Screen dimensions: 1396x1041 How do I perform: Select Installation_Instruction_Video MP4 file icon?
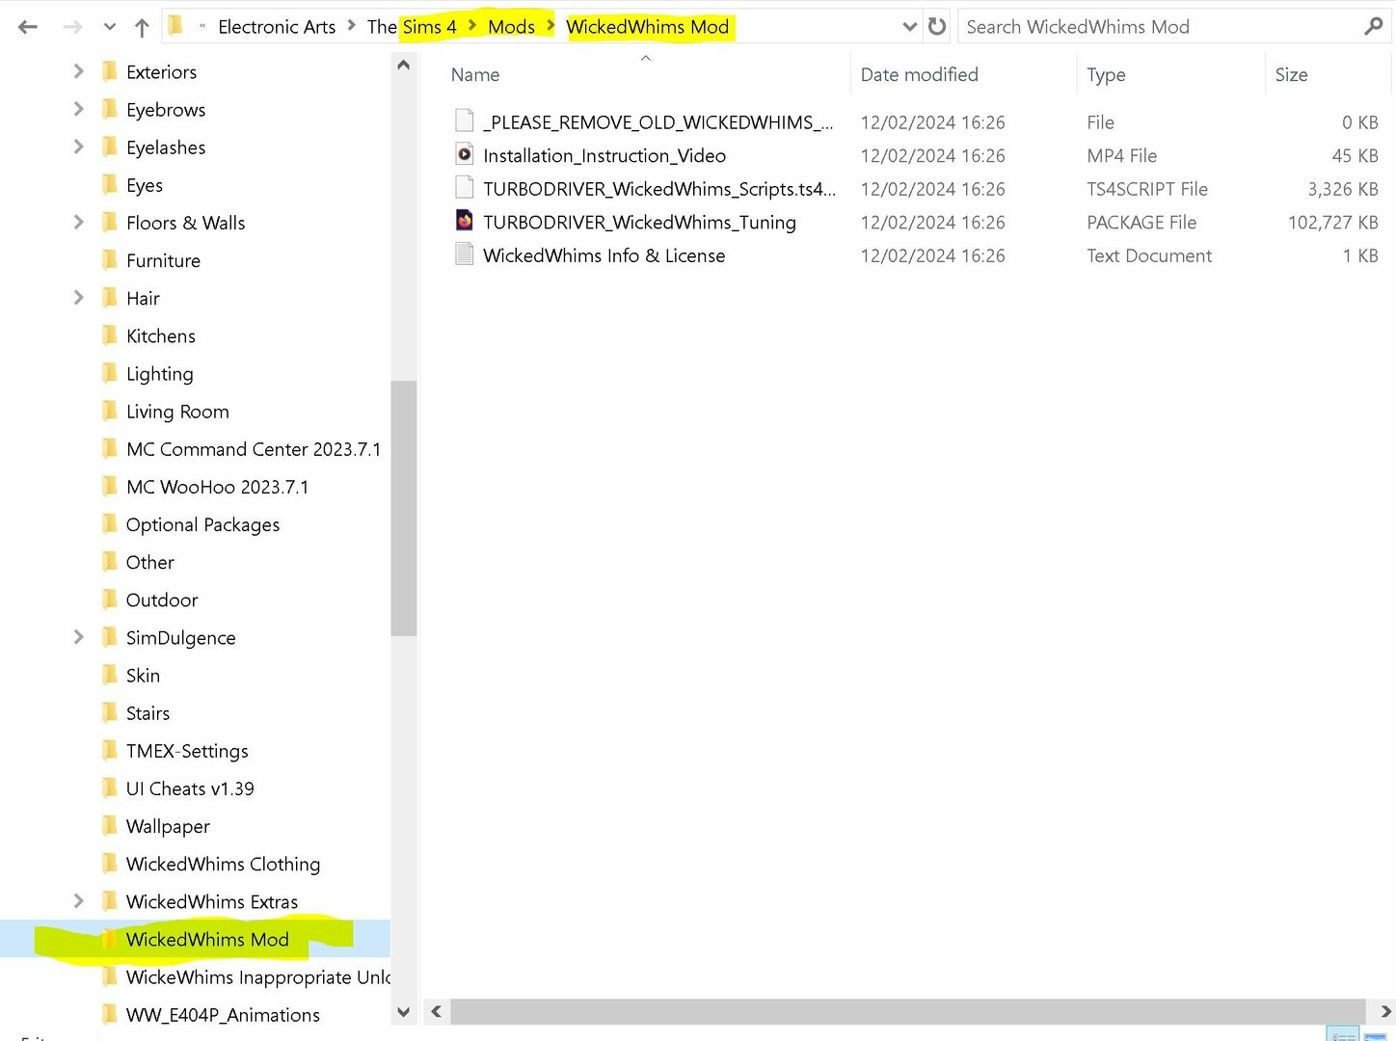pos(465,153)
